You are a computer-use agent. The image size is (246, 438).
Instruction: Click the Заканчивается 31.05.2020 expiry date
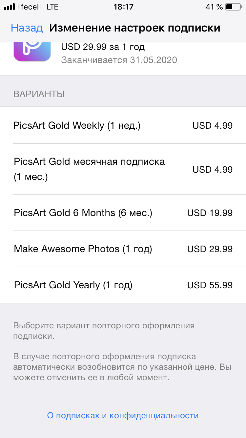click(x=119, y=60)
